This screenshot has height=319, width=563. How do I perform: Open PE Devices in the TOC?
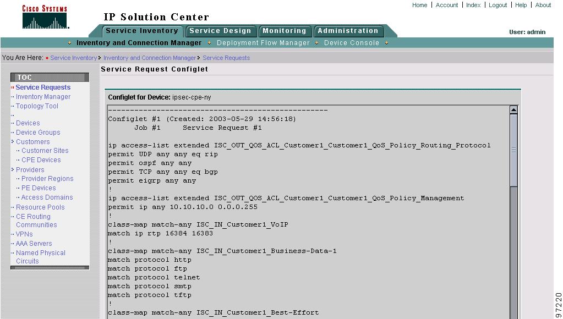click(x=39, y=188)
